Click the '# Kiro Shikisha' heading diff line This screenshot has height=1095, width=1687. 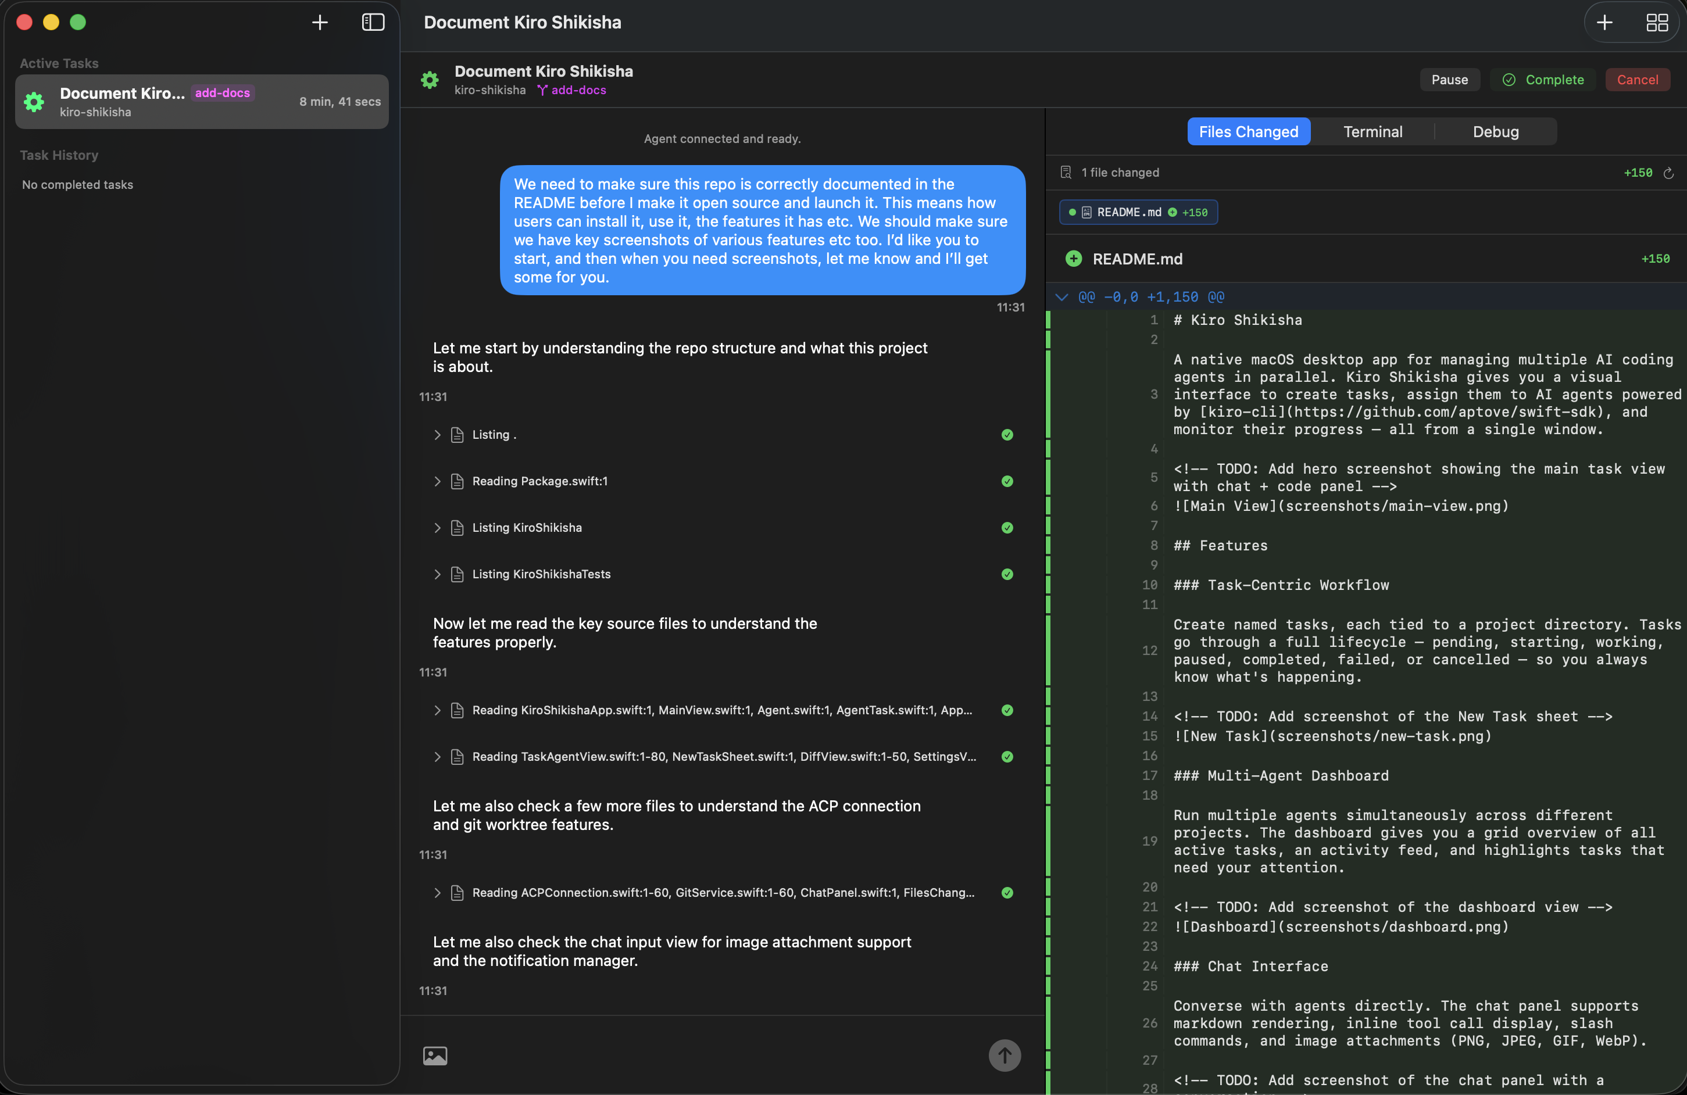coord(1238,320)
